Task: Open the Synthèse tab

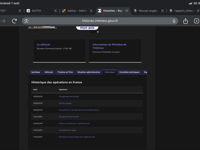Action: 35,72
